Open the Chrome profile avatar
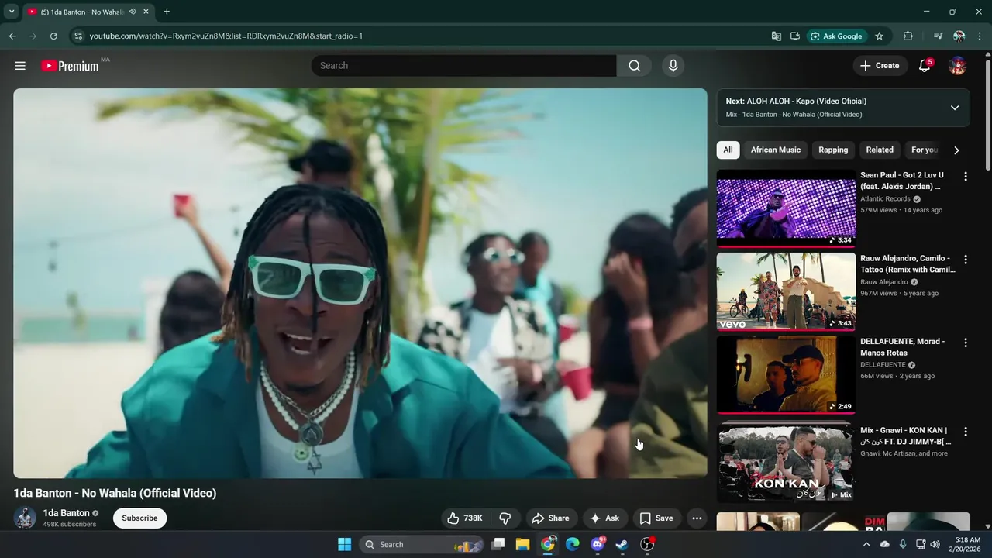 click(x=959, y=36)
